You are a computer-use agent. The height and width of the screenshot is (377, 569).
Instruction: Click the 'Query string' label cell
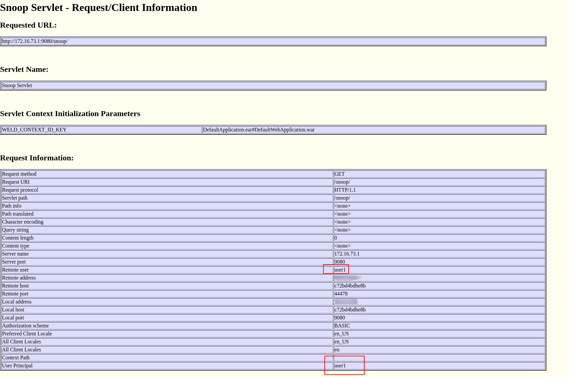(15, 230)
